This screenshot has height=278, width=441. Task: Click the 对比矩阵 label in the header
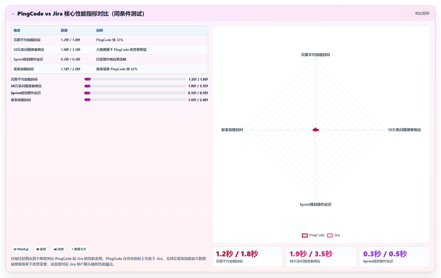tap(422, 13)
